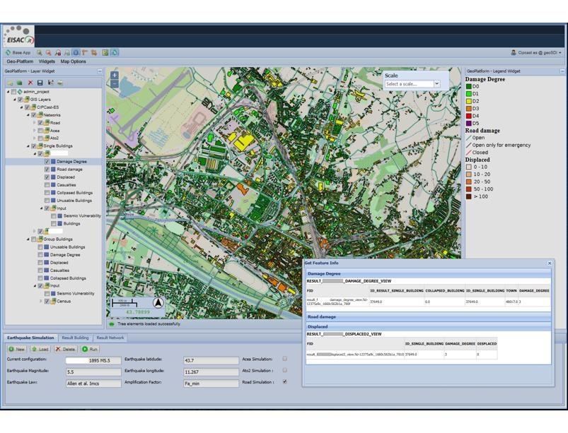568x433 pixels.
Task: Click the green zoom-in magnifier toolbar icon
Action: click(39, 53)
